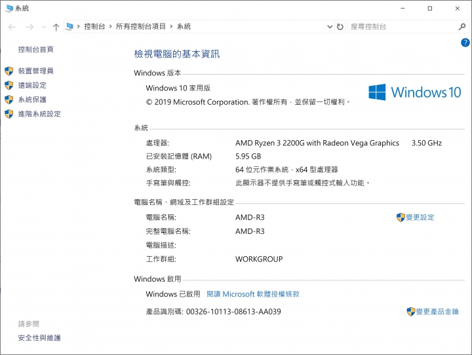472x355 pixels.
Task: Click product ID 00326-10113-08613-AA039
Action: (233, 312)
